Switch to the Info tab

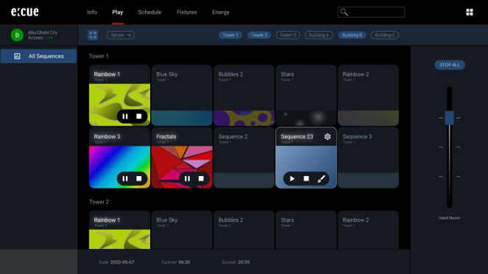92,12
